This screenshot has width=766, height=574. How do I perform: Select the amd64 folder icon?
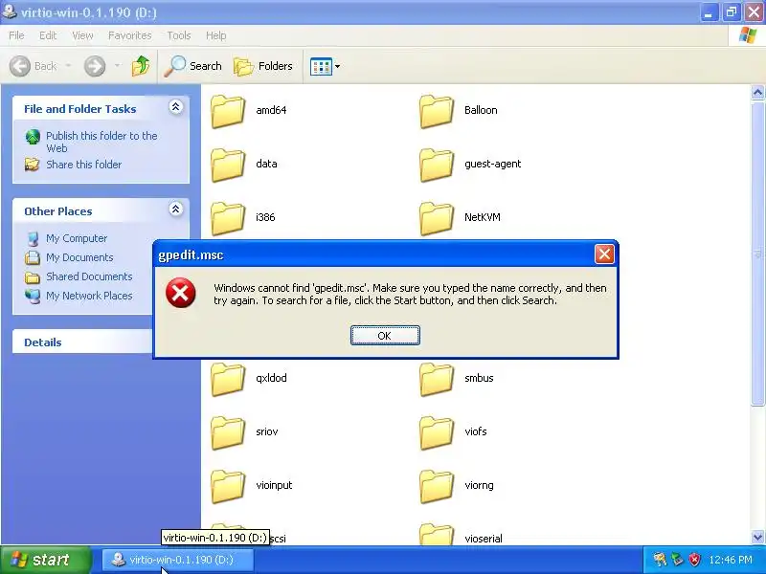pyautogui.click(x=228, y=111)
